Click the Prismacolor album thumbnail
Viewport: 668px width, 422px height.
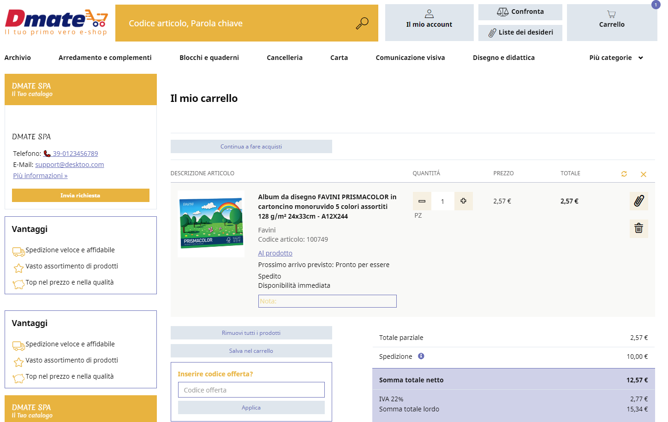coord(211,224)
